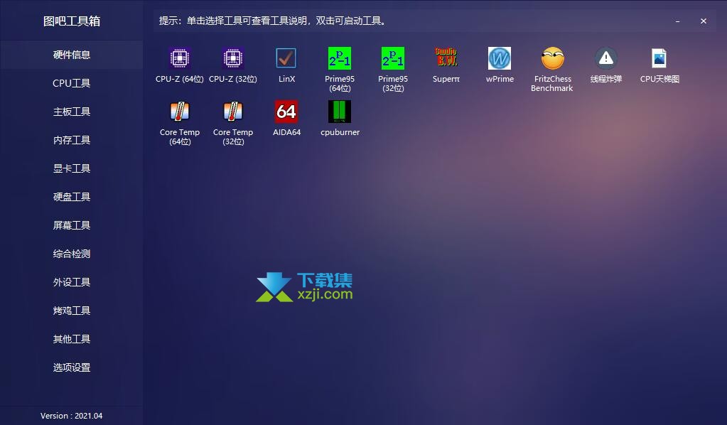The height and width of the screenshot is (425, 727).
Task: Click the LinX checkmark icon
Action: tap(286, 58)
